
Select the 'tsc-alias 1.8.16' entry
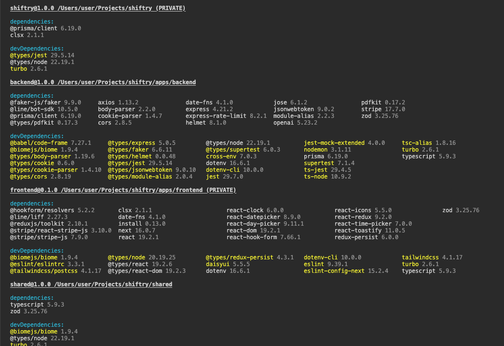pos(429,143)
